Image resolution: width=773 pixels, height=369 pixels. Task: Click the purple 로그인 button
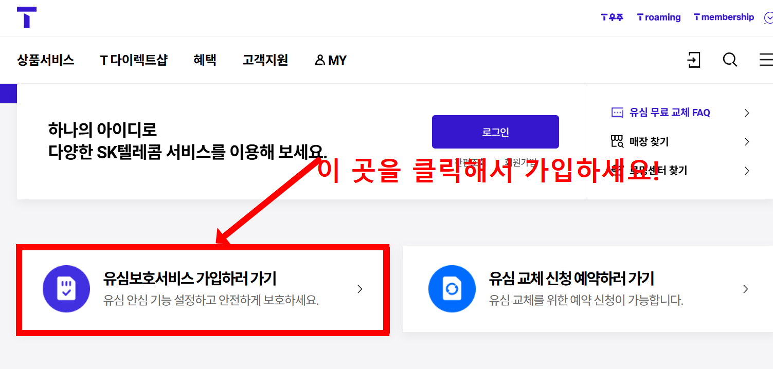[x=495, y=132]
